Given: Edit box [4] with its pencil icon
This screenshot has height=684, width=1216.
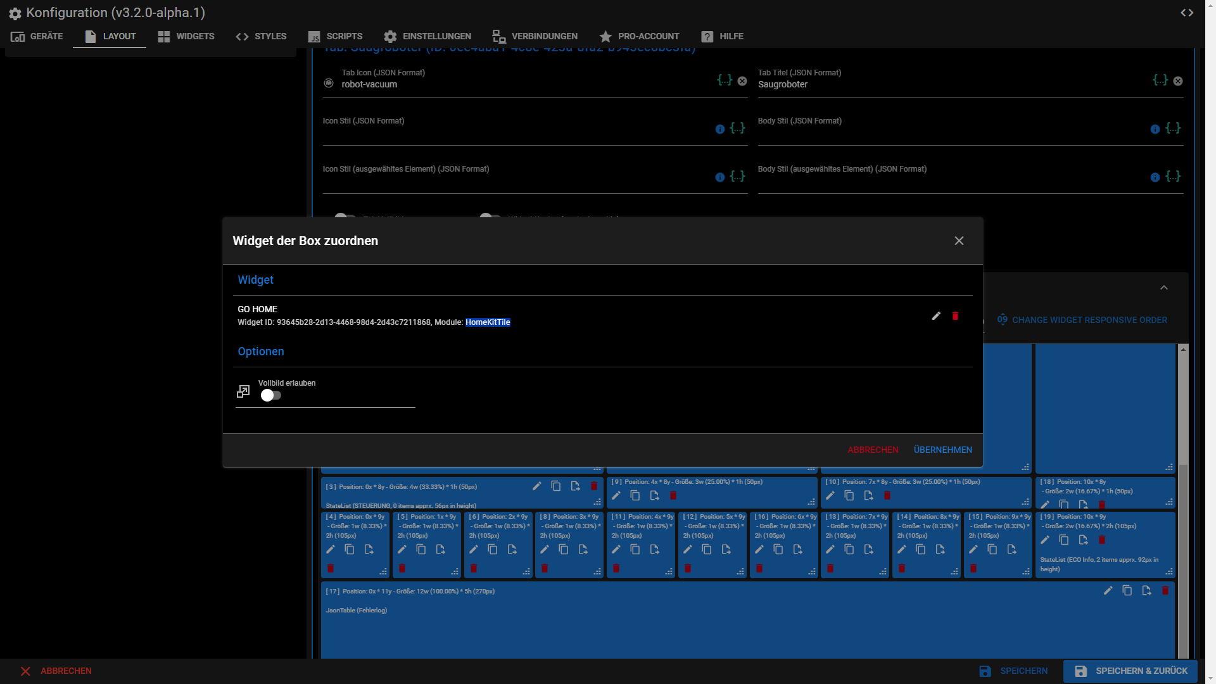Looking at the screenshot, I should click(330, 550).
